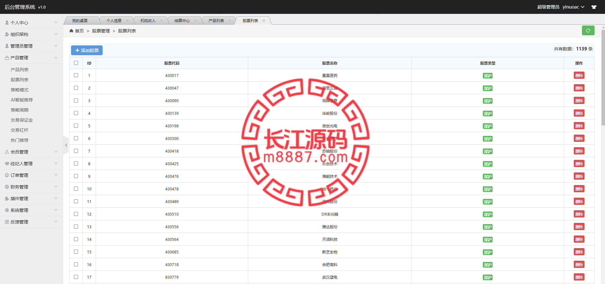Check the box for row ID 17

tap(76, 277)
